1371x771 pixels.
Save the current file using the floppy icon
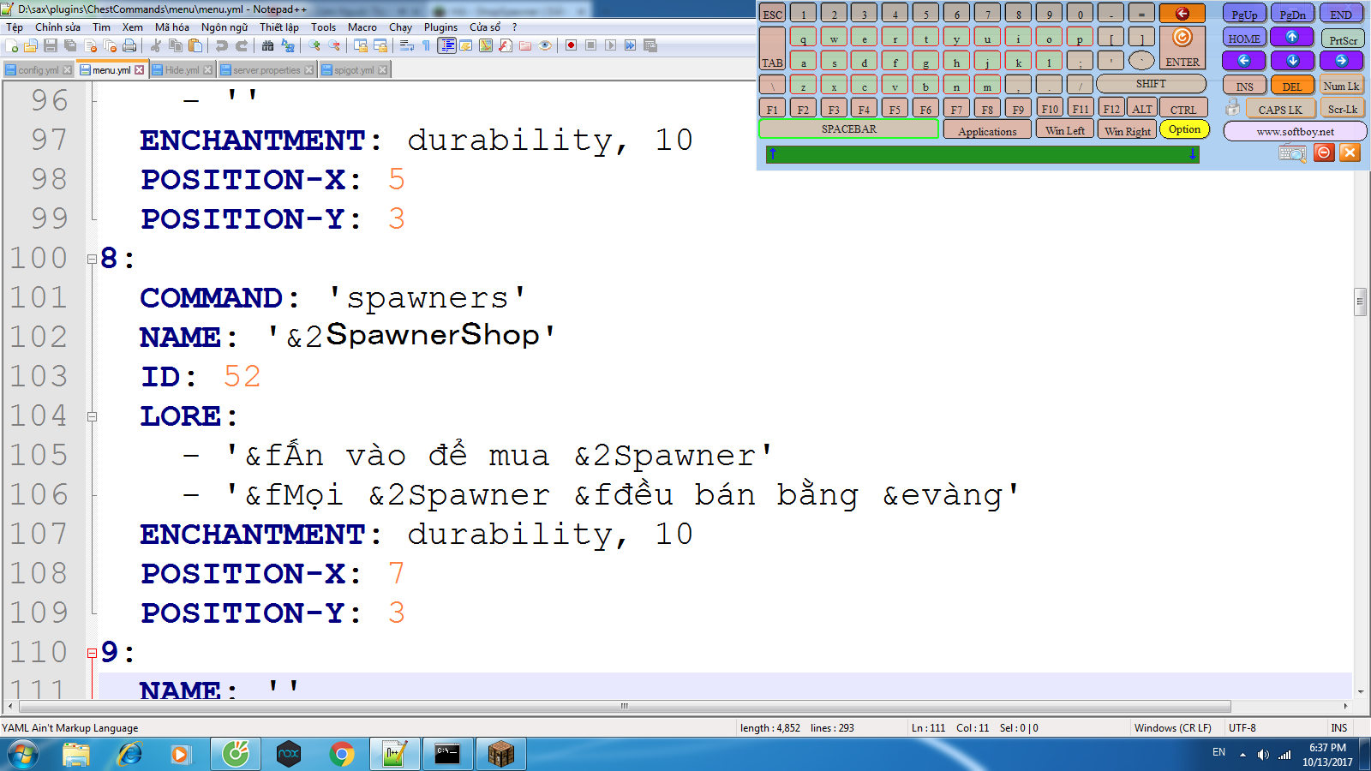click(x=51, y=45)
